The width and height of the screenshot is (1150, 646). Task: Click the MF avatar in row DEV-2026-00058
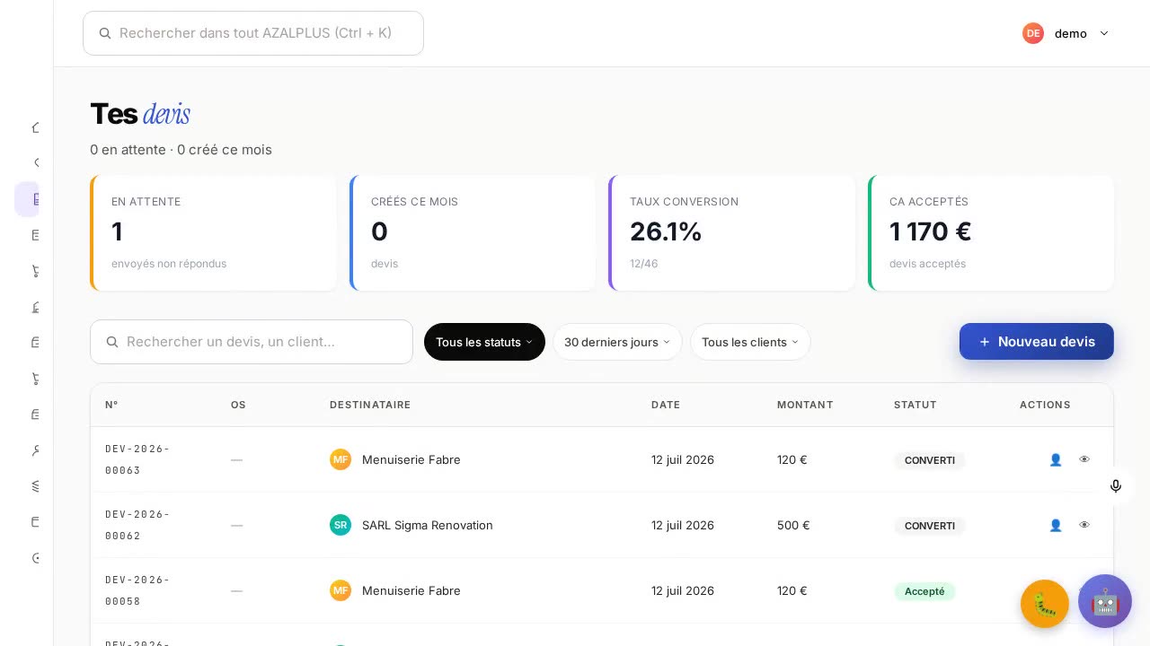341,590
